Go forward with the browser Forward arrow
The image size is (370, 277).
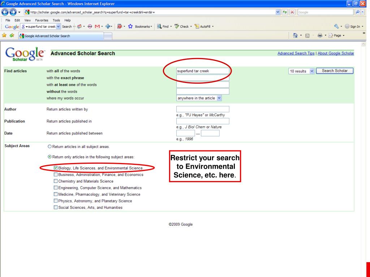pos(13,12)
